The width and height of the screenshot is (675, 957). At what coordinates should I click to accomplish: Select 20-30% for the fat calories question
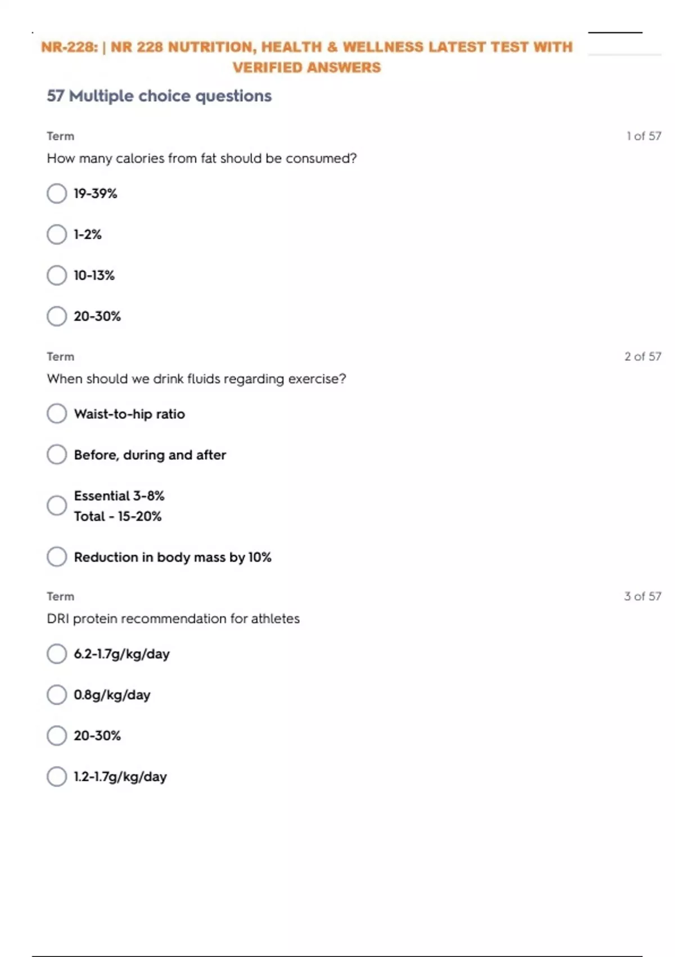click(57, 316)
